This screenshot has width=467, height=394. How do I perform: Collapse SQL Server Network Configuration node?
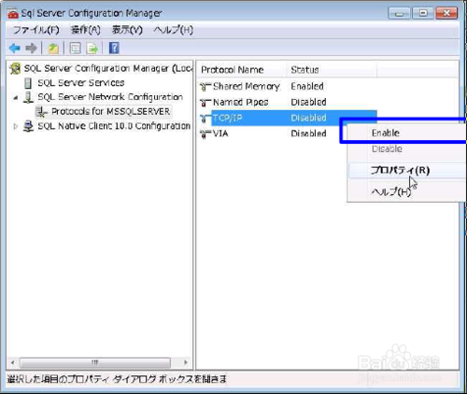16,98
